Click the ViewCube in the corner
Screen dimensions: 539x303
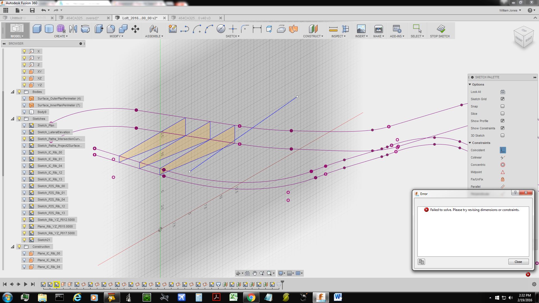[x=524, y=37]
